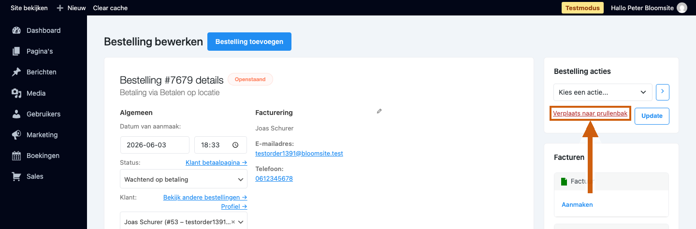This screenshot has width=696, height=229.
Task: Click the Pagina's pages icon
Action: pyautogui.click(x=16, y=51)
